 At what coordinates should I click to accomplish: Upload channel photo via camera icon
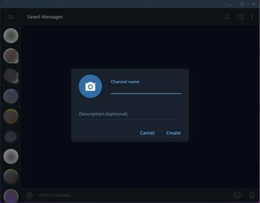click(x=90, y=86)
